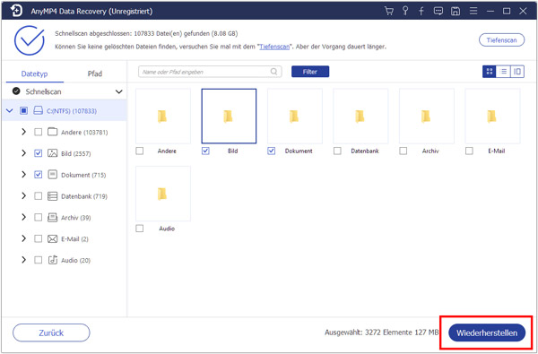Check the E-Mail (2) tree checkbox
This screenshot has width=538, height=354.
38,238
